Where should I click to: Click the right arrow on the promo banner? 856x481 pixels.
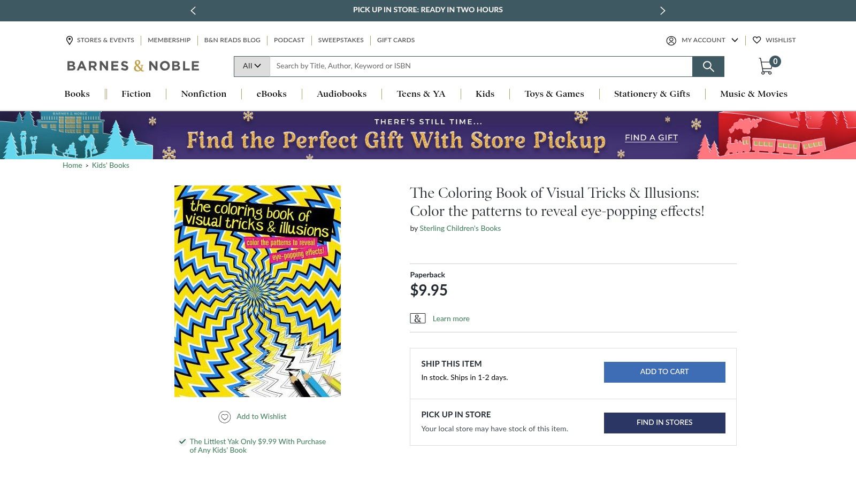pos(662,10)
